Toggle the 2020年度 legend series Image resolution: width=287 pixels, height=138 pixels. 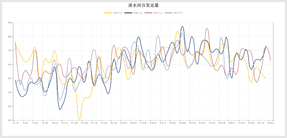click(133, 13)
